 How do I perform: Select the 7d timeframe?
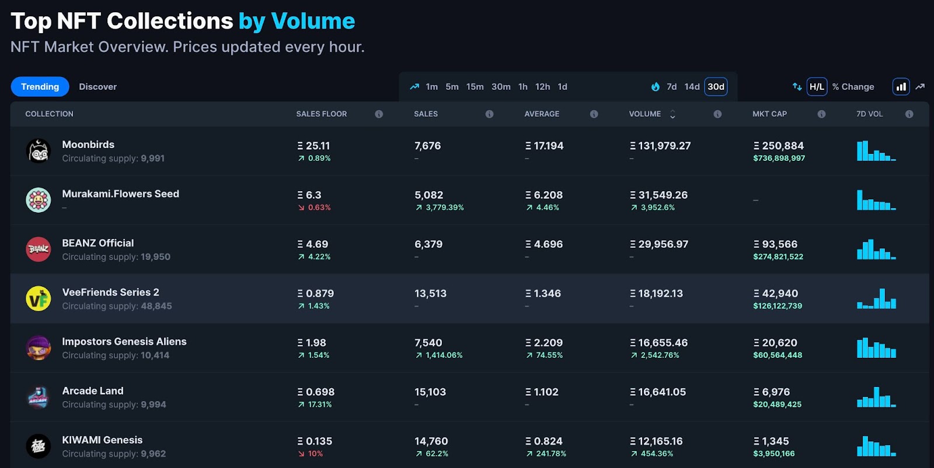click(x=672, y=87)
